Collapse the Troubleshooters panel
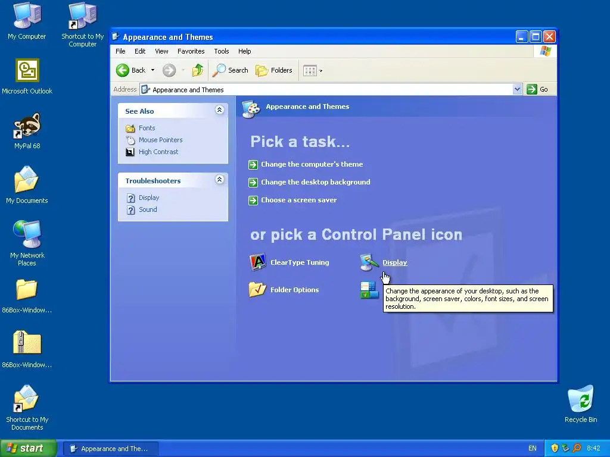 click(219, 180)
